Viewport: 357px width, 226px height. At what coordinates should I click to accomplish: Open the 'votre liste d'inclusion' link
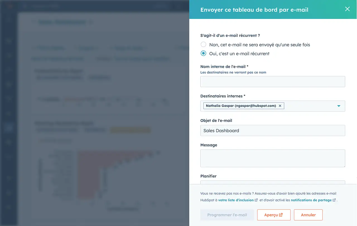click(x=236, y=200)
